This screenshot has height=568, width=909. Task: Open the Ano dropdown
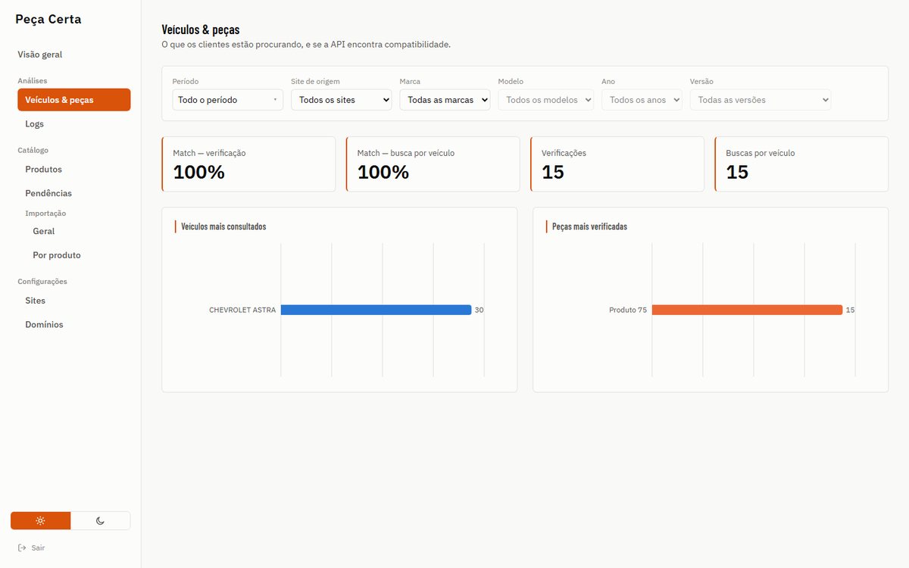coord(642,100)
